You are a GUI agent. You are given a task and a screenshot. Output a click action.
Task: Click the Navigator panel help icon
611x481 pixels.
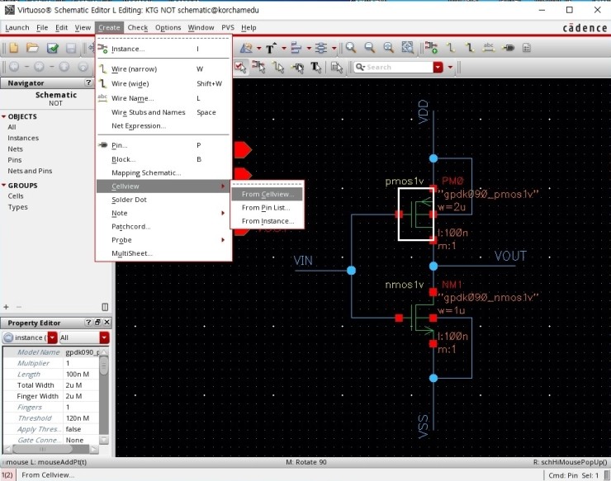(88, 83)
